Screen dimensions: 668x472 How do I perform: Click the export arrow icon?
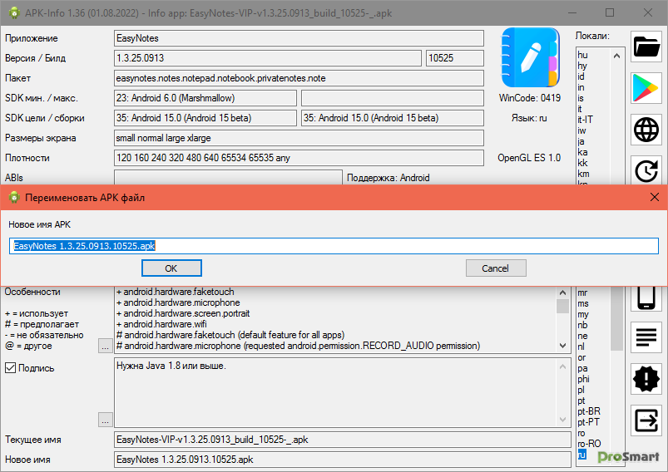point(646,420)
